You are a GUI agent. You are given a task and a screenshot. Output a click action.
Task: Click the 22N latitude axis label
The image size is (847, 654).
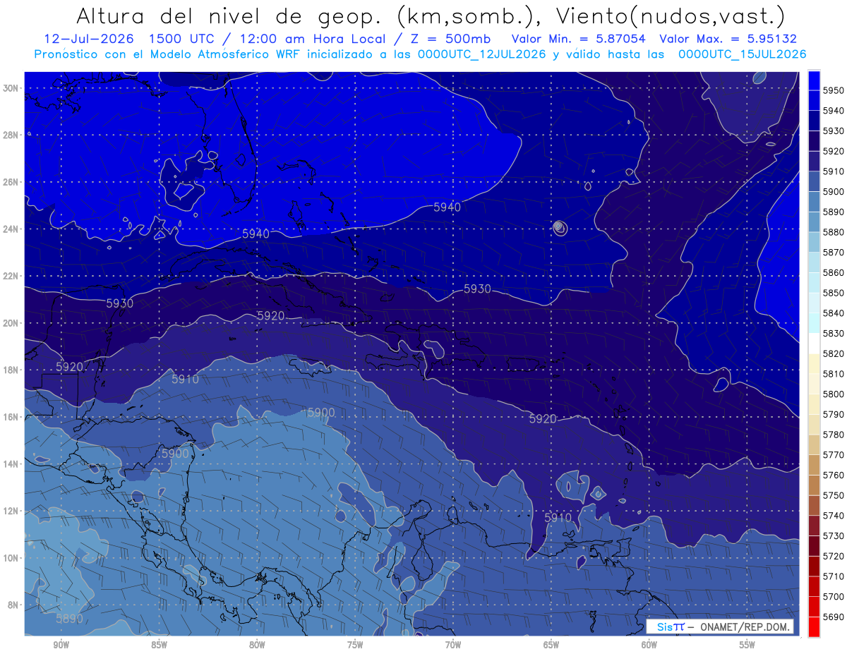tap(11, 276)
